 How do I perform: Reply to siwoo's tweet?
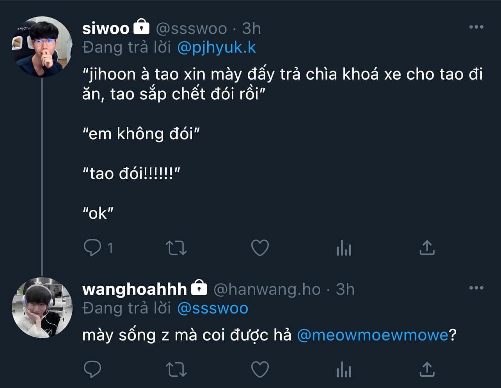point(92,248)
